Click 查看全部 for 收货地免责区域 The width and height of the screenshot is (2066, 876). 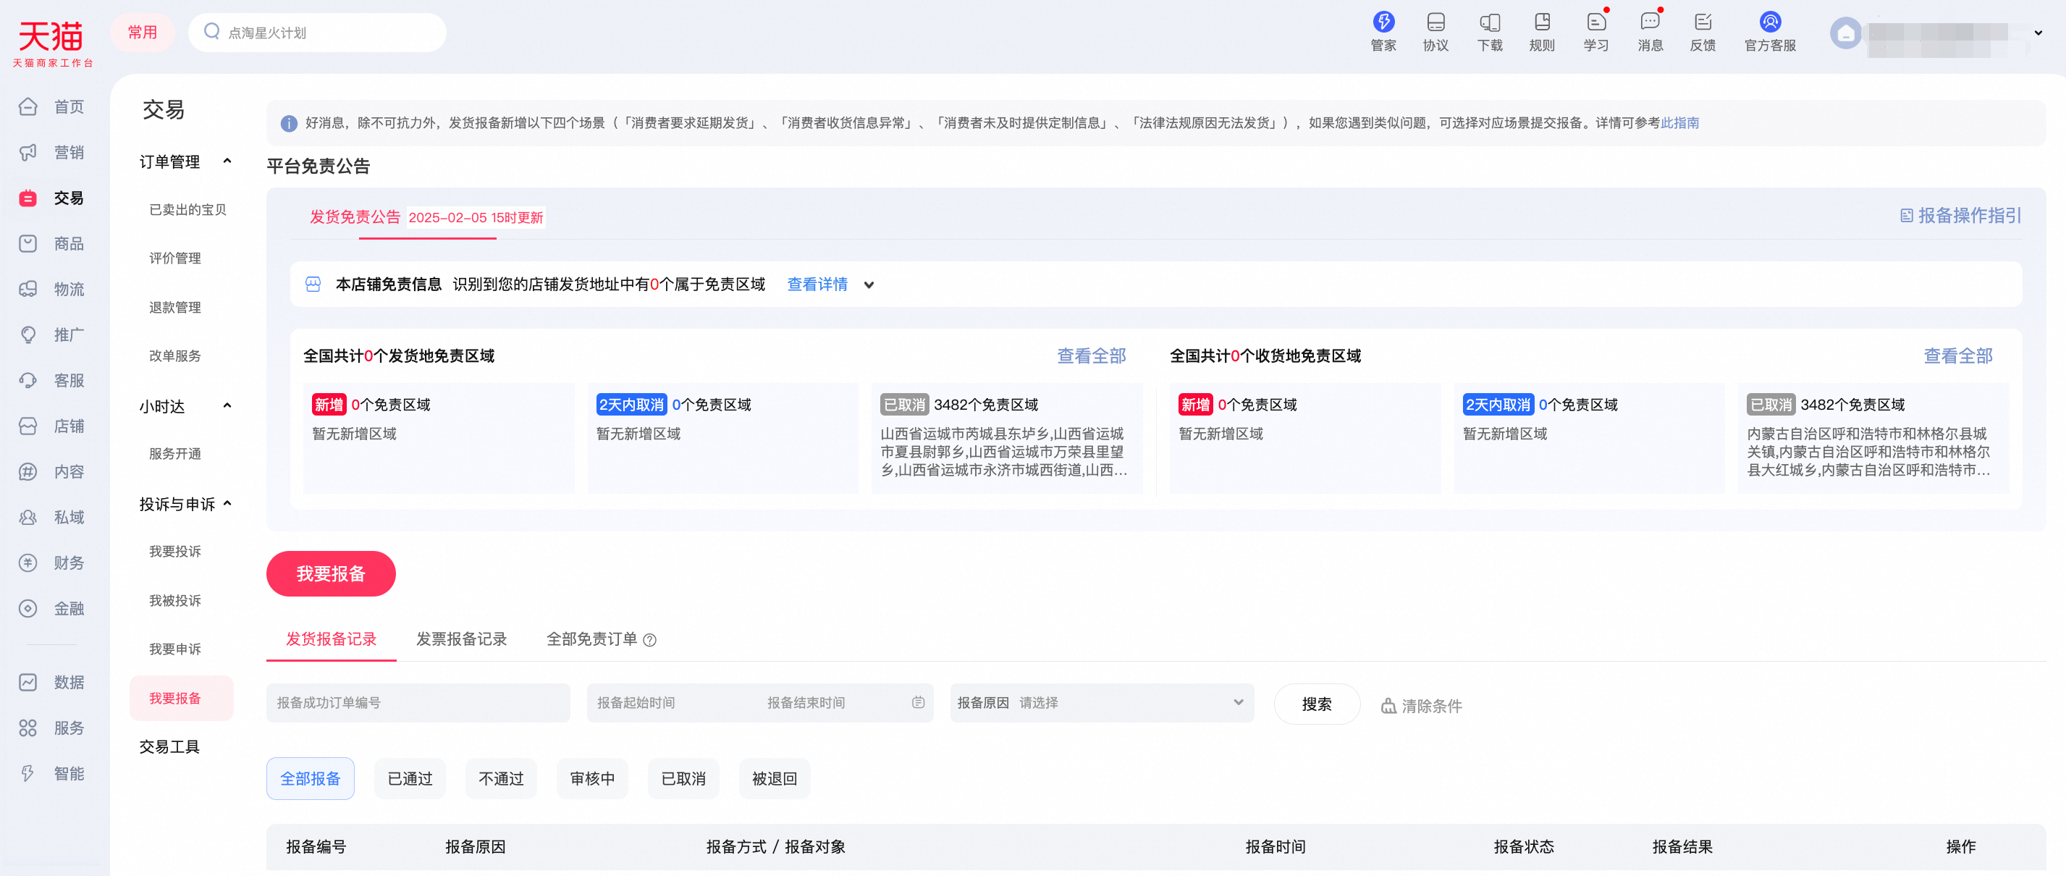click(x=1957, y=355)
